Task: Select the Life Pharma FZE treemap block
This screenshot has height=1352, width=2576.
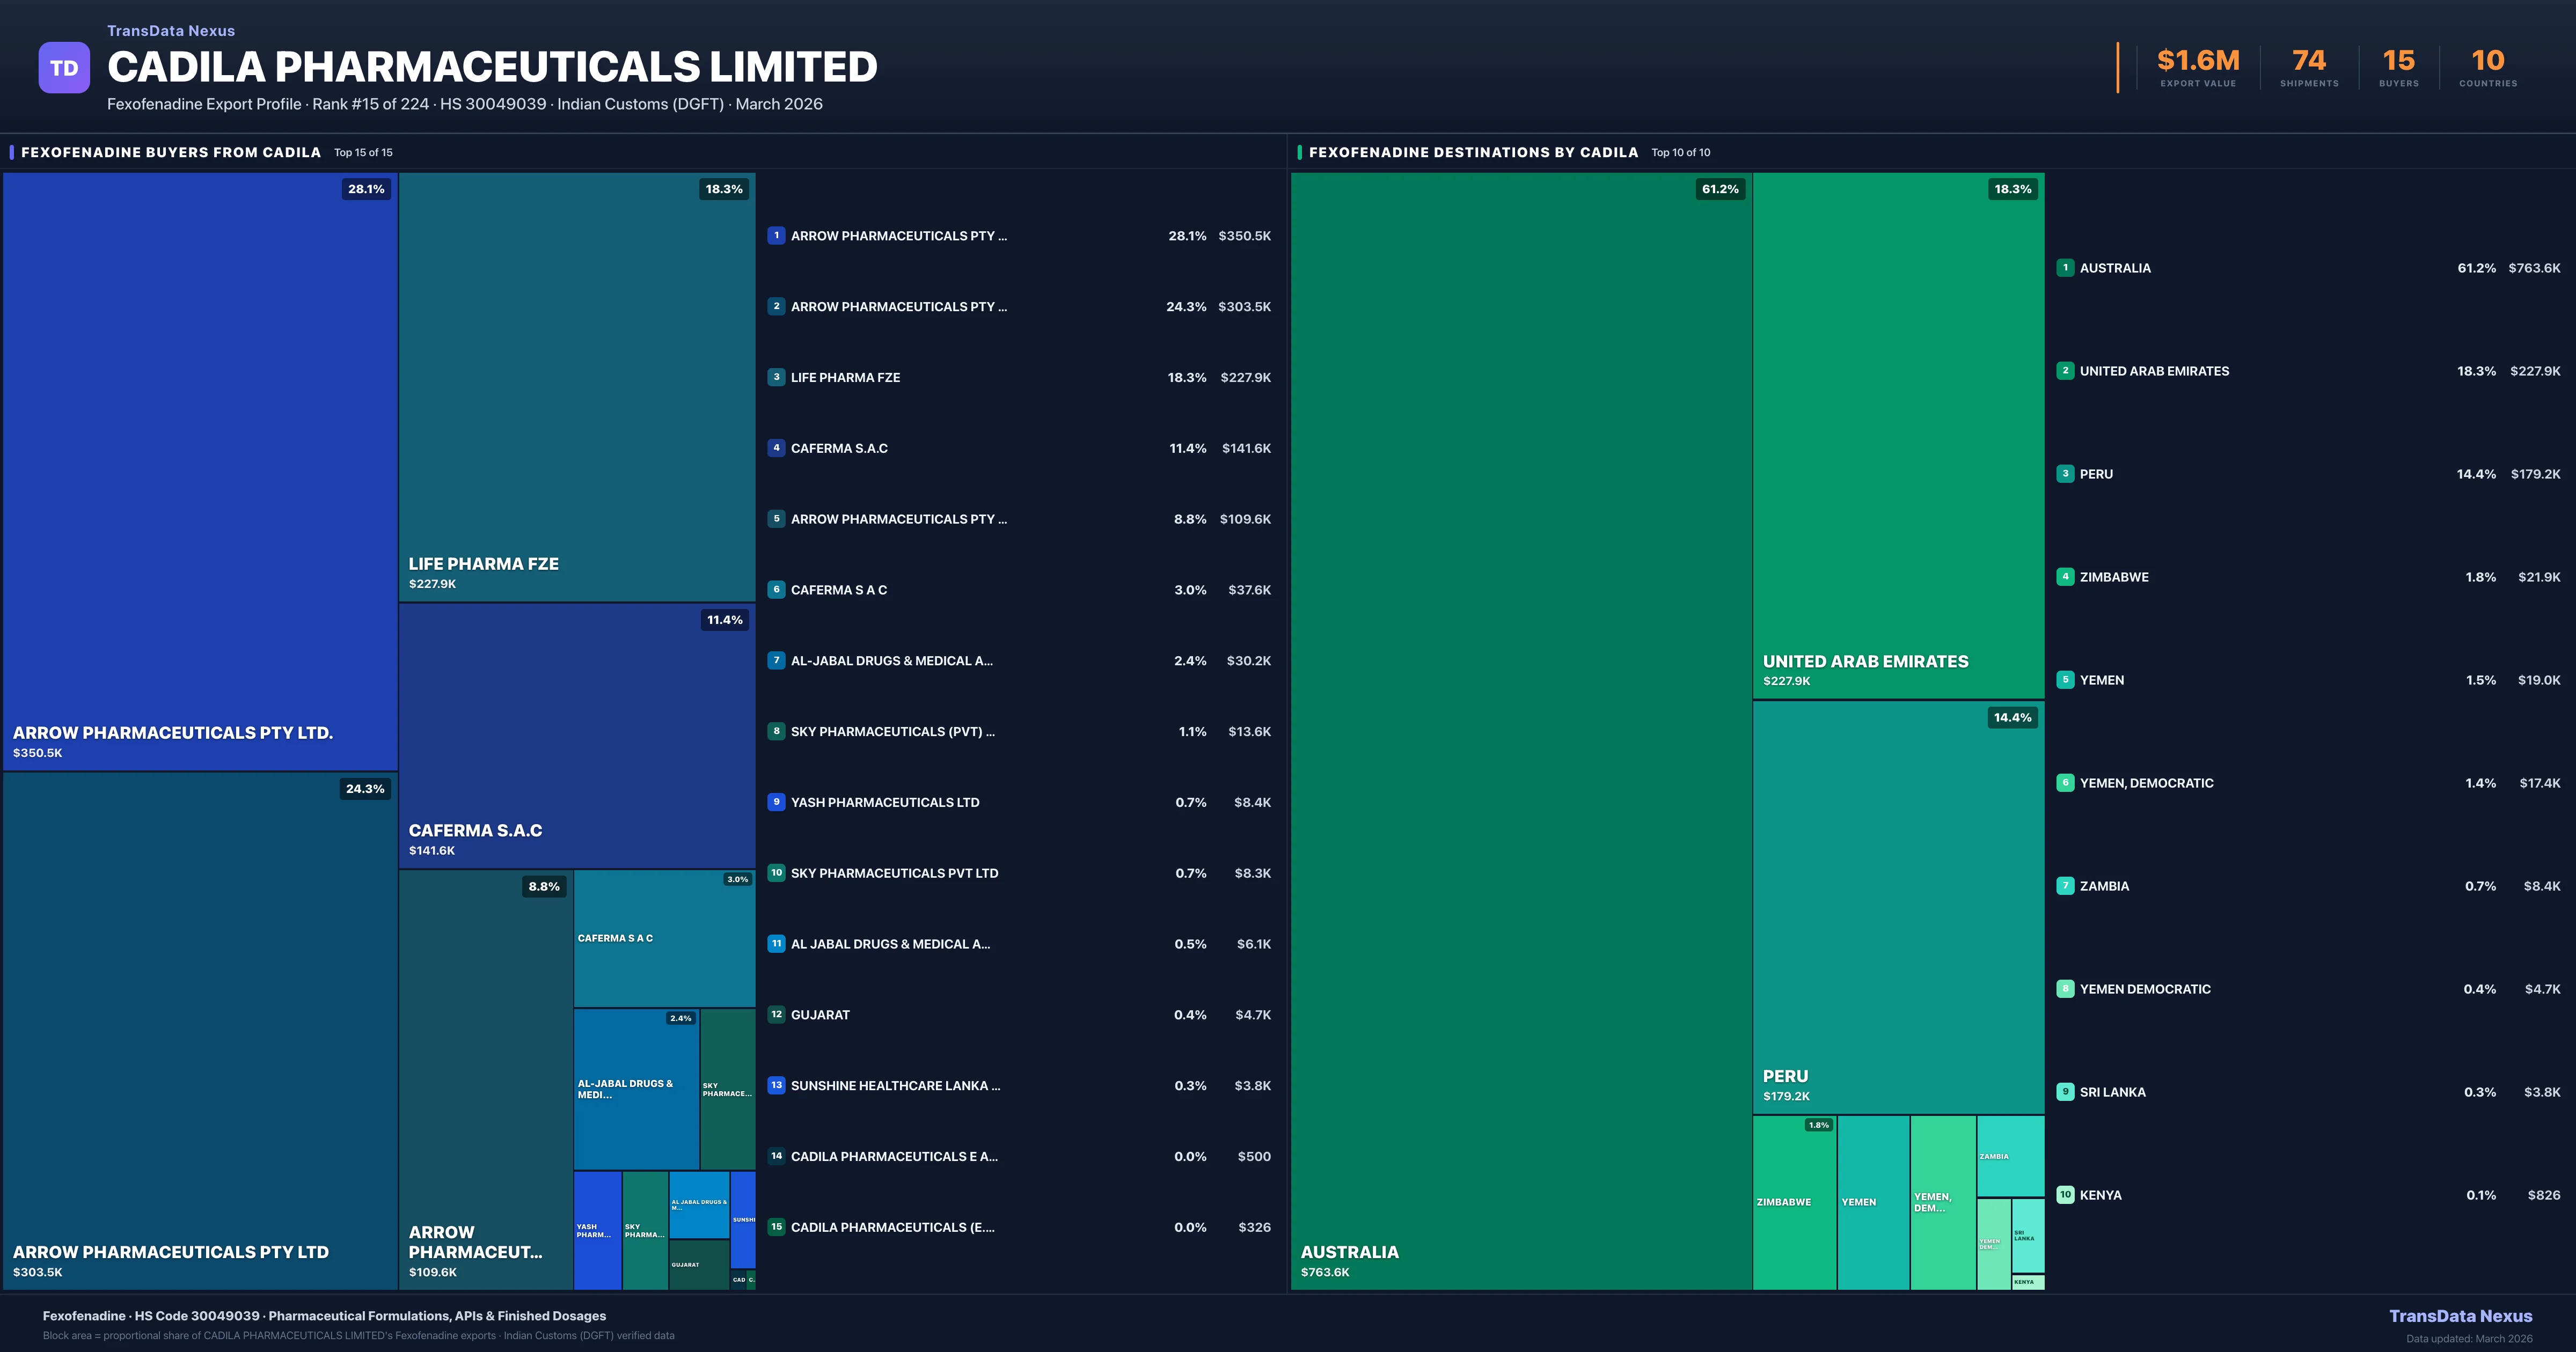Action: 576,387
